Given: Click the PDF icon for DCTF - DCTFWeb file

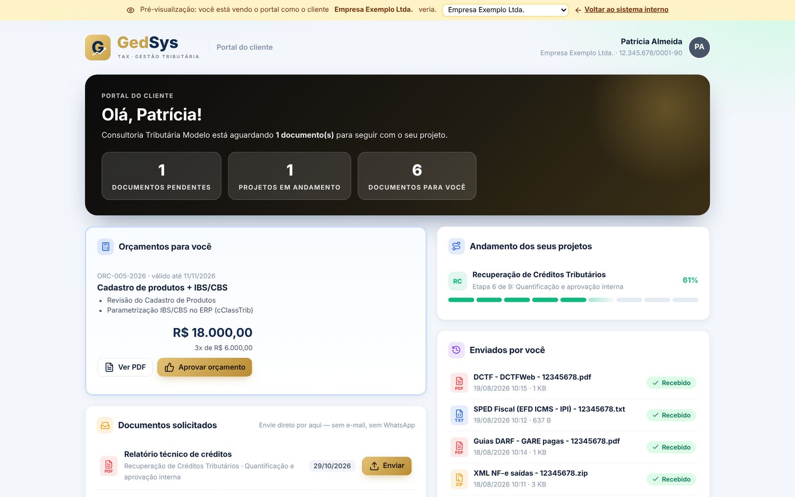Looking at the screenshot, I should (459, 383).
